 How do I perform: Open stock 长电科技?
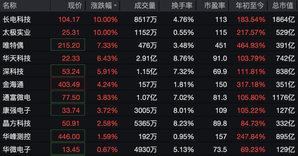point(17,19)
